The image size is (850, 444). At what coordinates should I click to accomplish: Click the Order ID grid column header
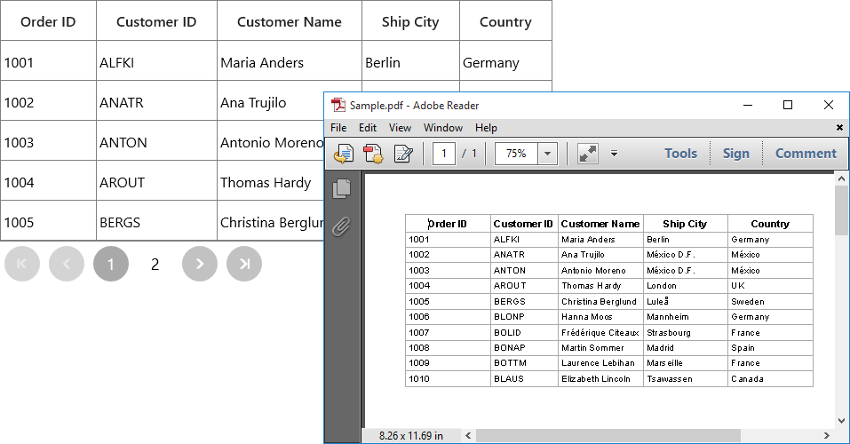[48, 20]
